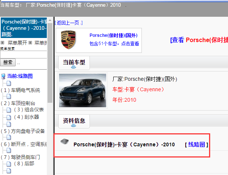Click the collapse icon before 菜单折叠
The height and width of the screenshot is (175, 228).
tap(30, 43)
